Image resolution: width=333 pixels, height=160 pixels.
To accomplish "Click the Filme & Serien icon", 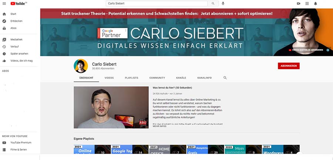I will pyautogui.click(x=4, y=150).
